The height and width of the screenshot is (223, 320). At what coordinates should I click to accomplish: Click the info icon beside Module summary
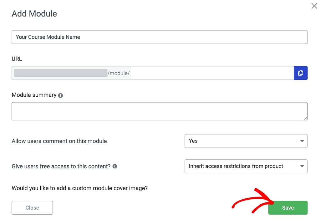coord(60,95)
